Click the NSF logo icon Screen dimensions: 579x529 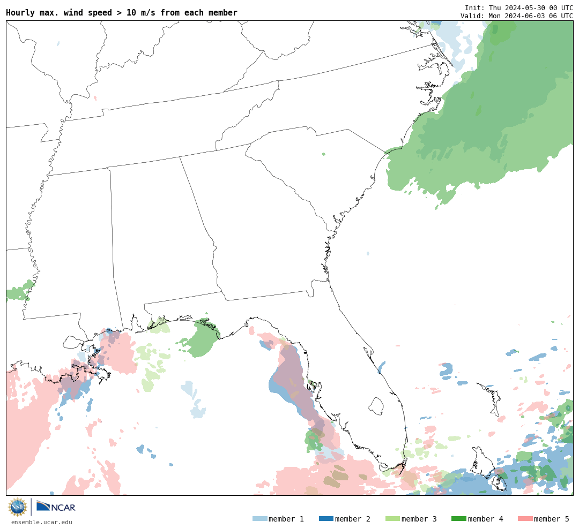click(17, 507)
